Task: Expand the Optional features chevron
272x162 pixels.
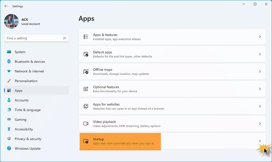Action: coord(260,89)
